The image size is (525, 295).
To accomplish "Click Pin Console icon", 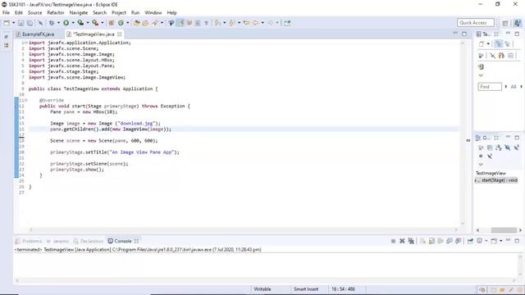I will [470, 241].
